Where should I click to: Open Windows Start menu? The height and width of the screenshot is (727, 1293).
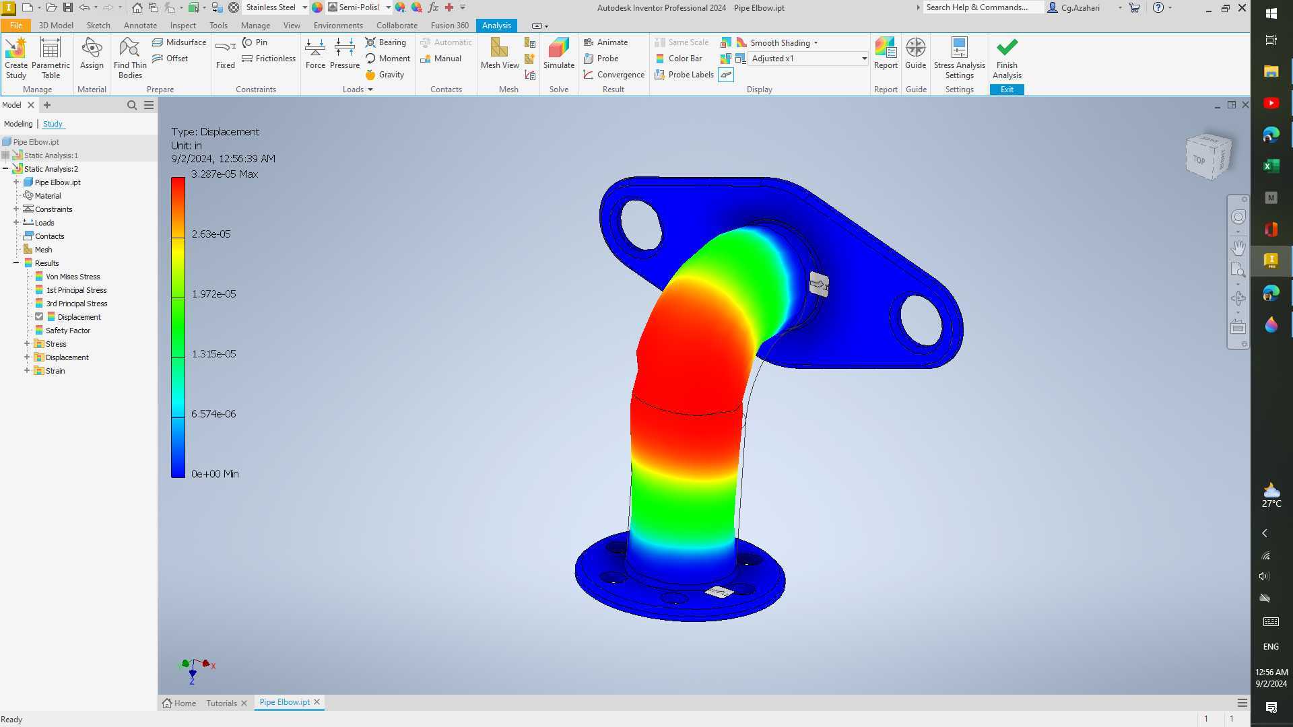click(1271, 13)
